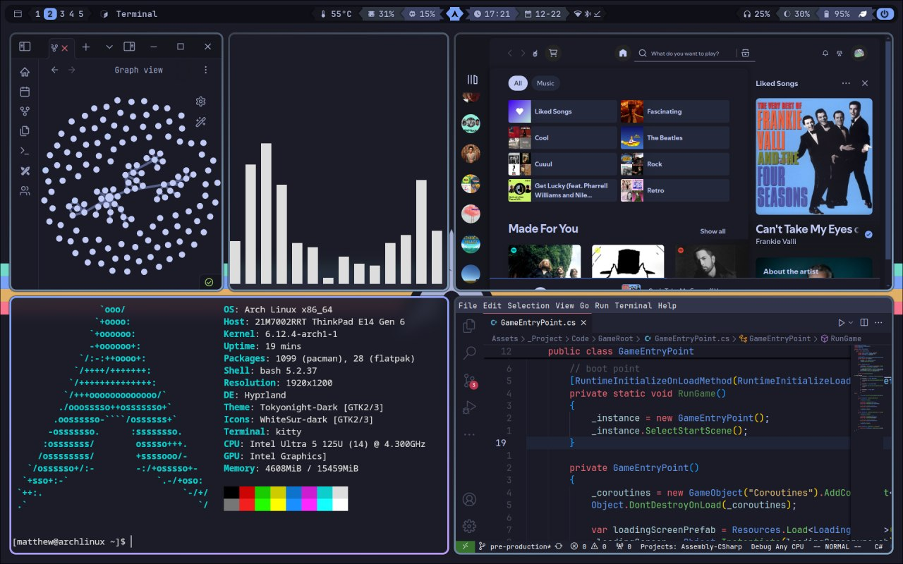Viewport: 903px width, 564px height.
Task: Expand the Obsidian tab list dropdown
Action: coord(109,47)
